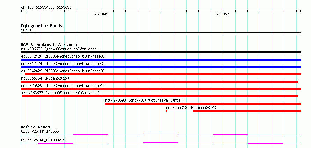Open the C18orf25|NM_001008239 gene label
This screenshot has height=148, width=311.
tap(43, 140)
